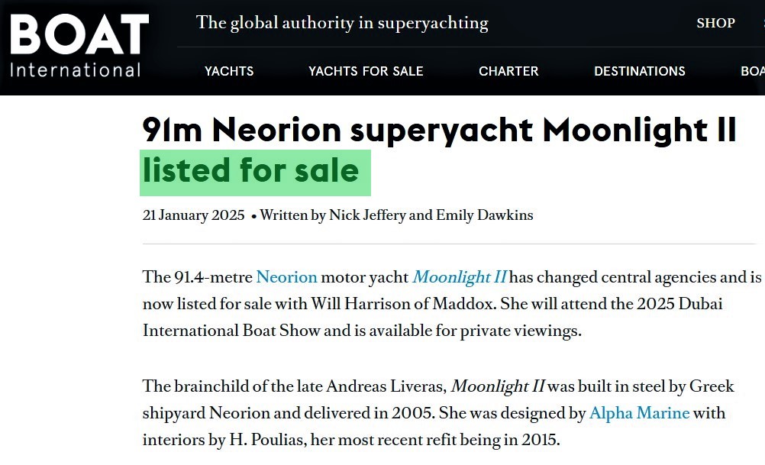765x465 pixels.
Task: Click the name 'Andreas Liveras' in second paragraph
Action: coord(392,386)
